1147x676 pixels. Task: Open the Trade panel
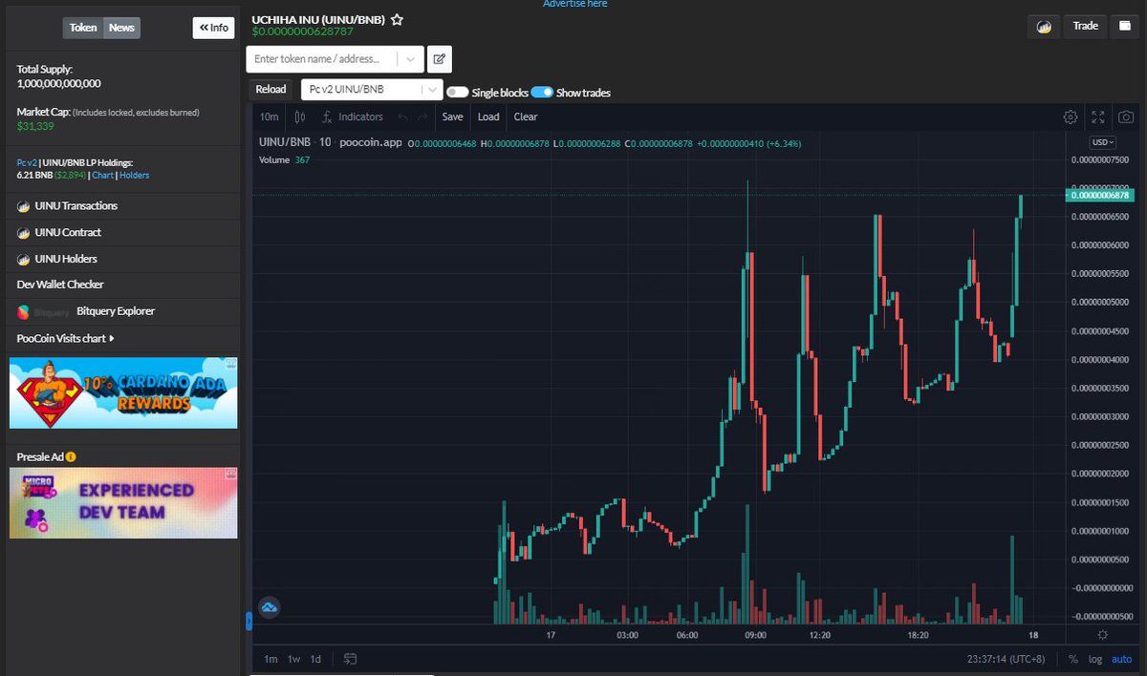1086,26
